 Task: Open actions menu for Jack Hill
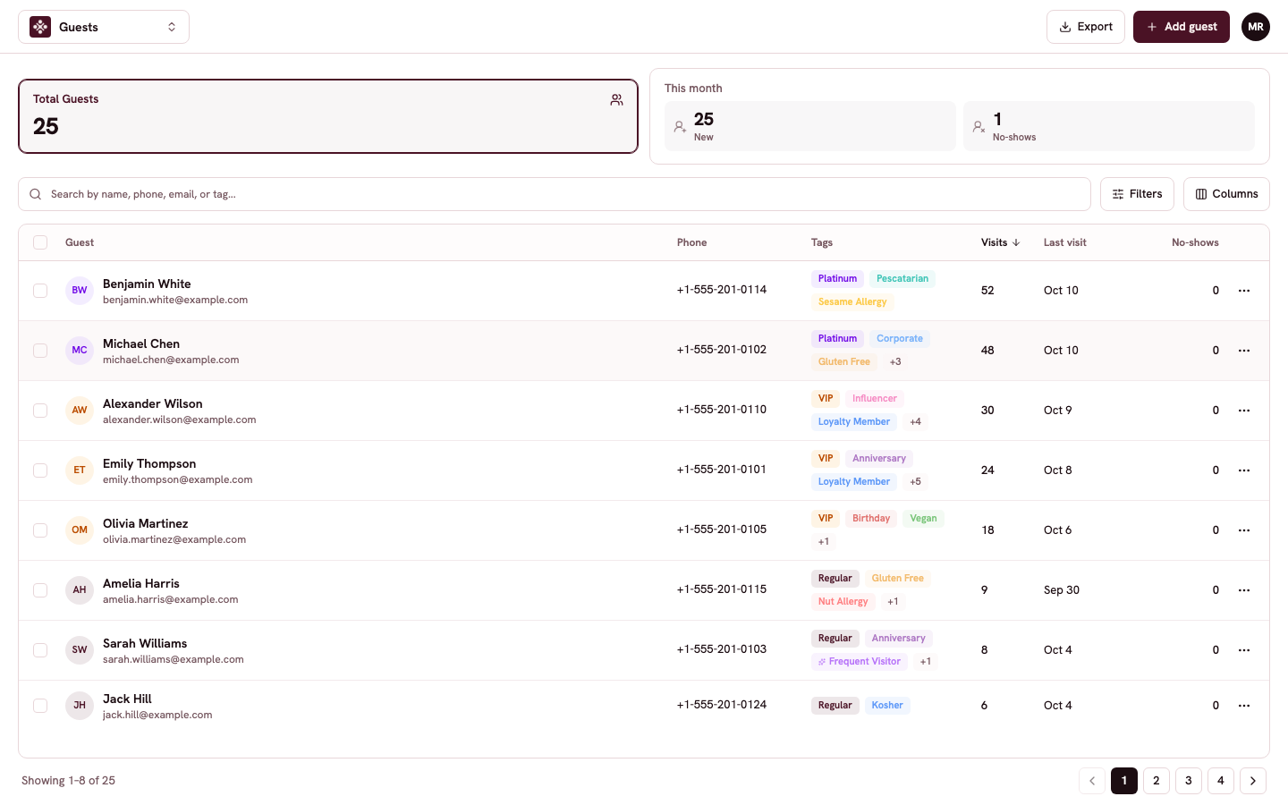pyautogui.click(x=1244, y=706)
